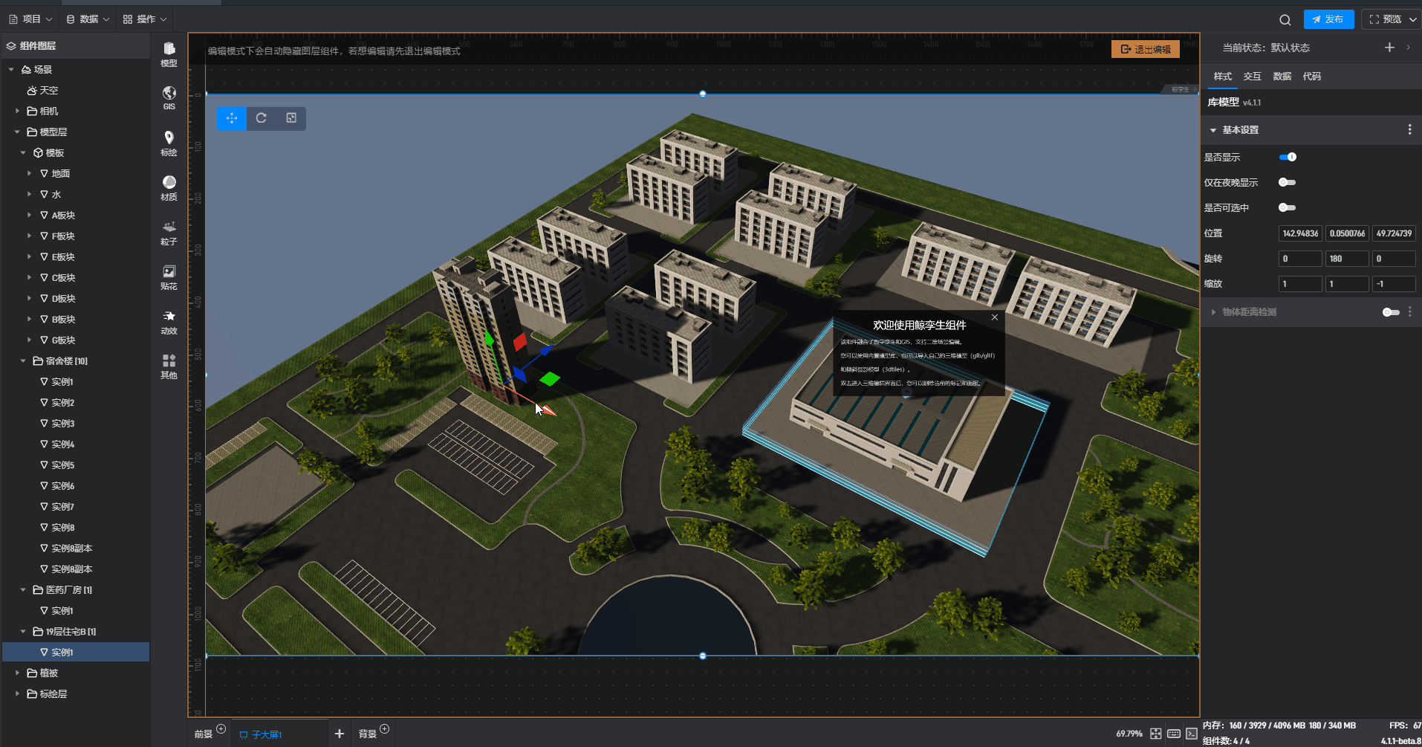Click the 发布 publish button
This screenshot has height=747, width=1422.
(x=1328, y=19)
